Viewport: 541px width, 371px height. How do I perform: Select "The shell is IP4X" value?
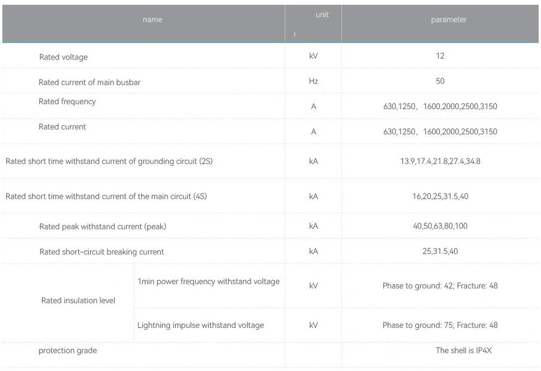(463, 351)
